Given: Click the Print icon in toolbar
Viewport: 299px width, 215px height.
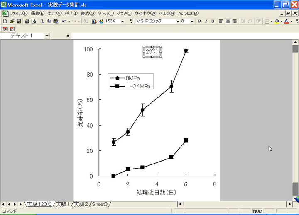Looking at the screenshot, I should (x=27, y=21).
